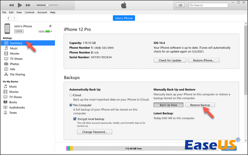Click the battery indicator icon
Viewport: 248px width, 155px height.
[48, 32]
